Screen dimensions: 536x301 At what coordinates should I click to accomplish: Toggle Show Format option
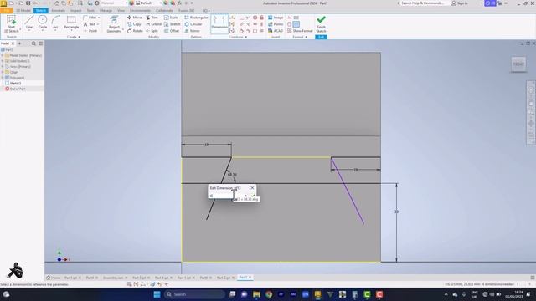(x=300, y=31)
